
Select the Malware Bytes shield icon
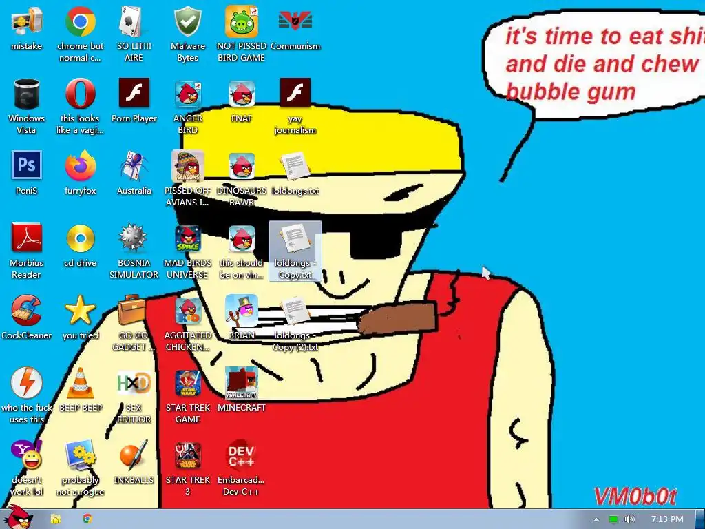click(187, 21)
